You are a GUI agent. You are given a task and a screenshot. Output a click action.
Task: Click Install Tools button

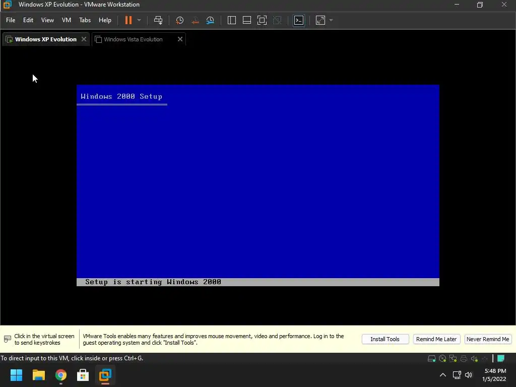tap(385, 339)
